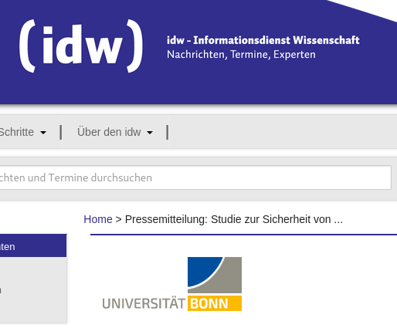Viewport: 397px width, 328px height.
Task: Open the 'Über den idw' dropdown menu
Action: tap(115, 132)
